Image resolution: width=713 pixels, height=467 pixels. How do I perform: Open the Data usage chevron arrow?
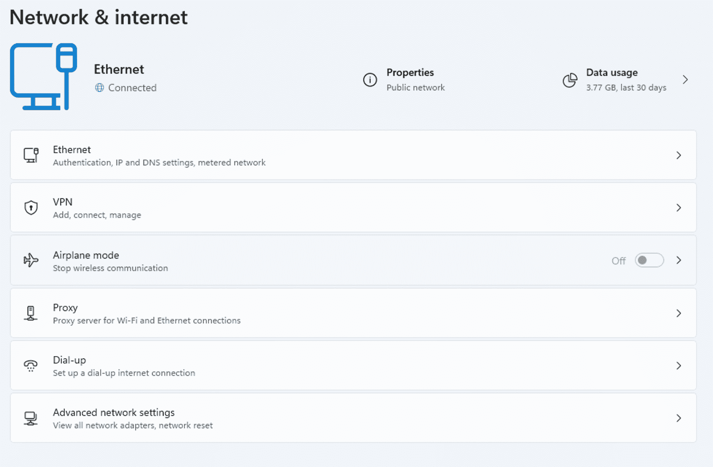[x=685, y=80]
